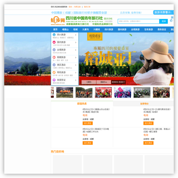
Task: Switch to the 当季特价 tab
Action: pos(144,104)
